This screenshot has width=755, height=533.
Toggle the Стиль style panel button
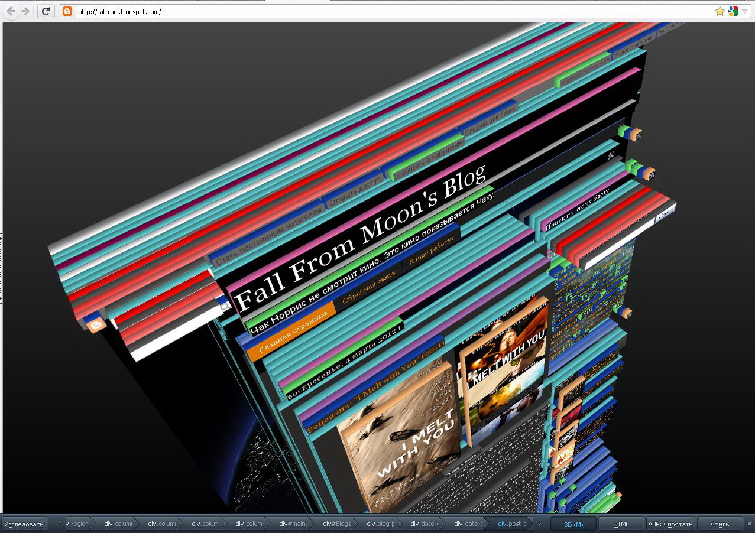coord(720,524)
